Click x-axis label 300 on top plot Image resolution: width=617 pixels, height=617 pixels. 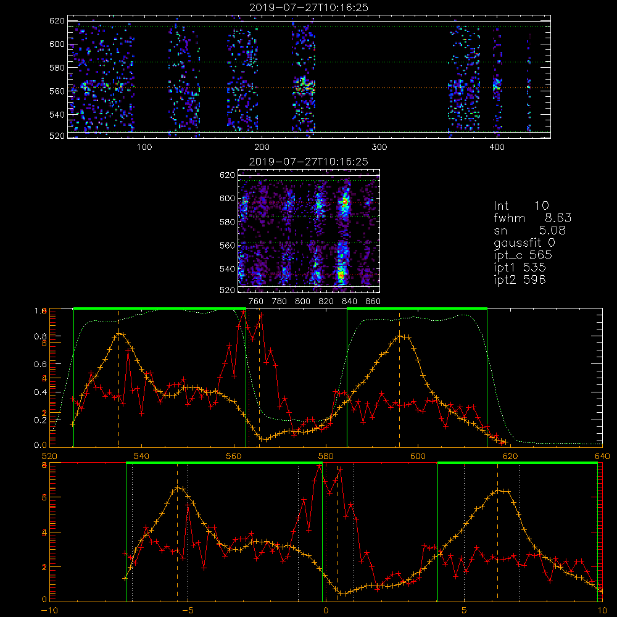point(379,147)
